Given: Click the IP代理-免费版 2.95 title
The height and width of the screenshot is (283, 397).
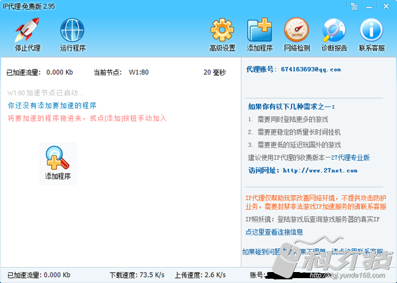Looking at the screenshot, I should pyautogui.click(x=29, y=6).
